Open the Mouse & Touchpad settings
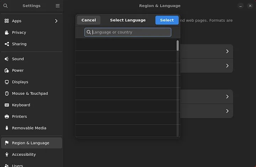This screenshot has width=256, height=167. 30,93
